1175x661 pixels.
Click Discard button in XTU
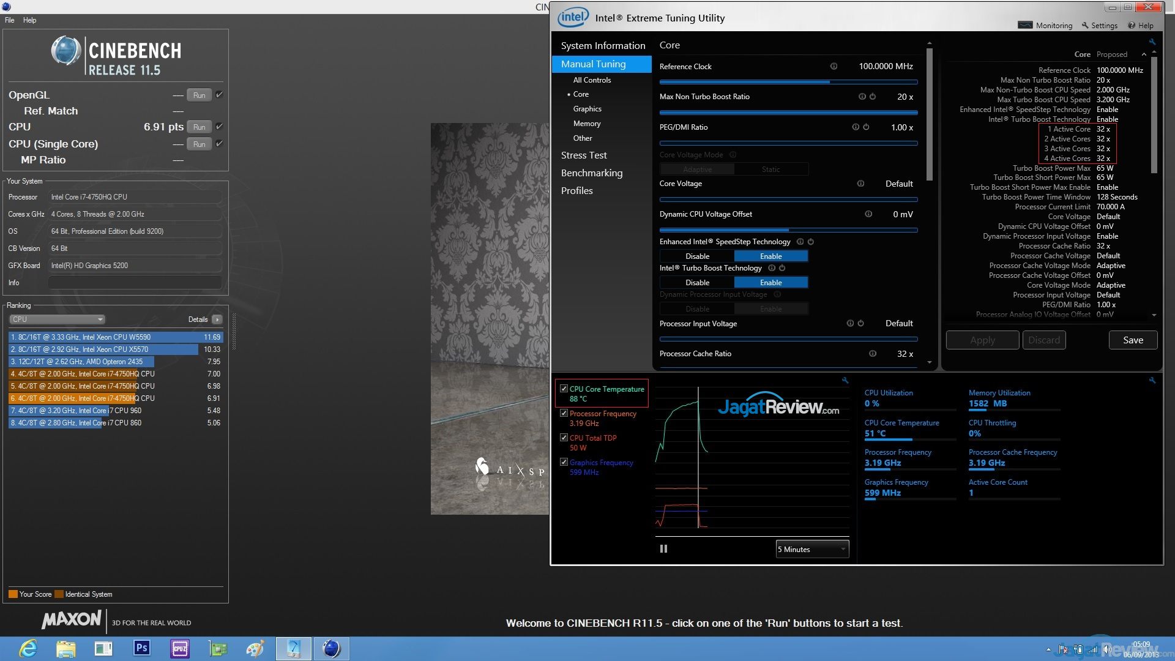click(x=1044, y=340)
